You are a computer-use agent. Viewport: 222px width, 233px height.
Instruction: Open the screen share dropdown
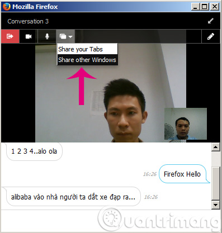click(x=65, y=36)
